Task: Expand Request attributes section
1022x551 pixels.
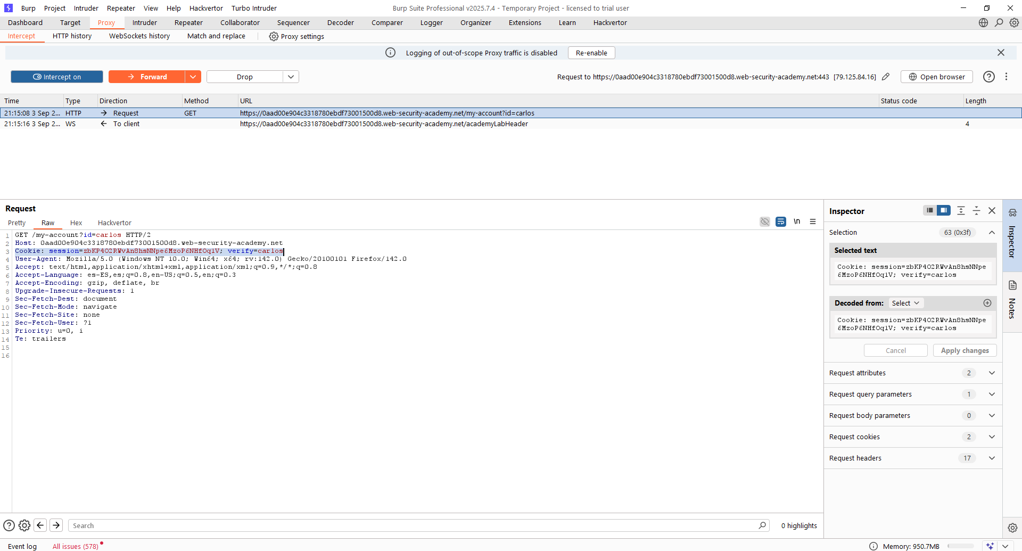Action: click(x=992, y=373)
